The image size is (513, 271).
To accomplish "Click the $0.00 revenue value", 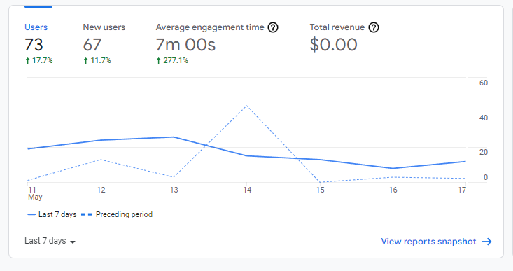I will pos(333,45).
